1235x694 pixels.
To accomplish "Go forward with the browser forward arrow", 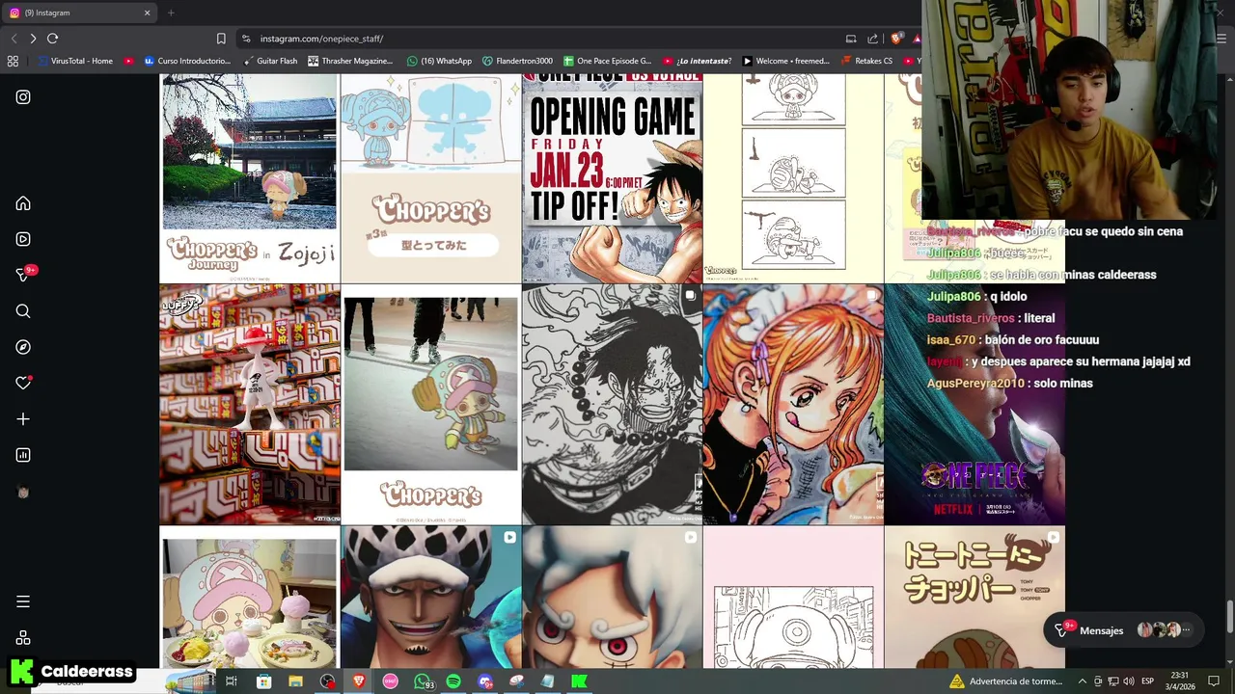I will 33,39.
